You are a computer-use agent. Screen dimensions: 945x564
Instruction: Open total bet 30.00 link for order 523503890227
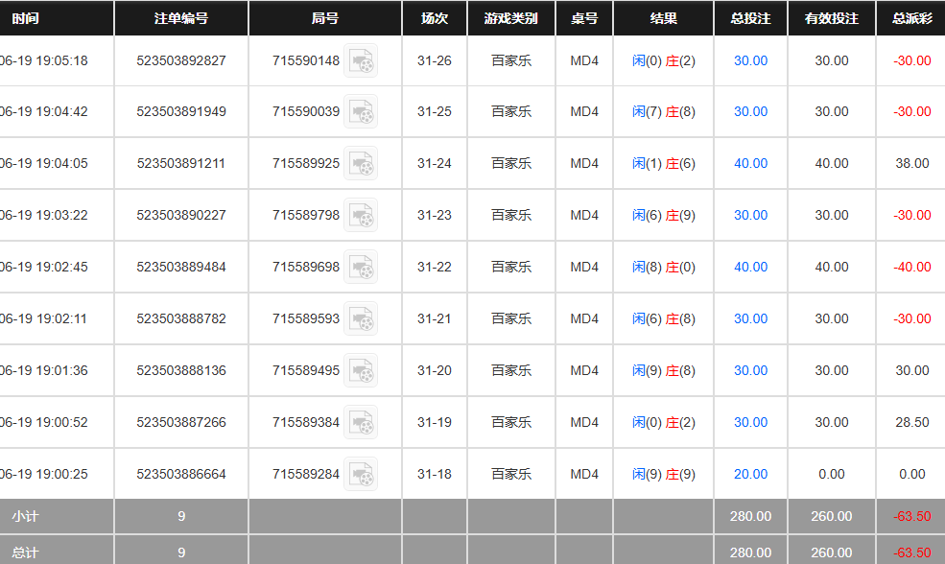click(x=750, y=215)
